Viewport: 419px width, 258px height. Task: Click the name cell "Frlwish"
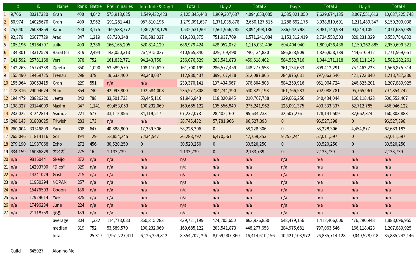coord(60,121)
